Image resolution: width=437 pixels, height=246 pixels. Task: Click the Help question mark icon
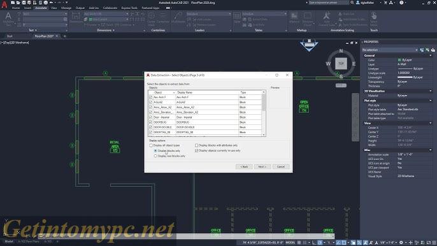(401, 3)
